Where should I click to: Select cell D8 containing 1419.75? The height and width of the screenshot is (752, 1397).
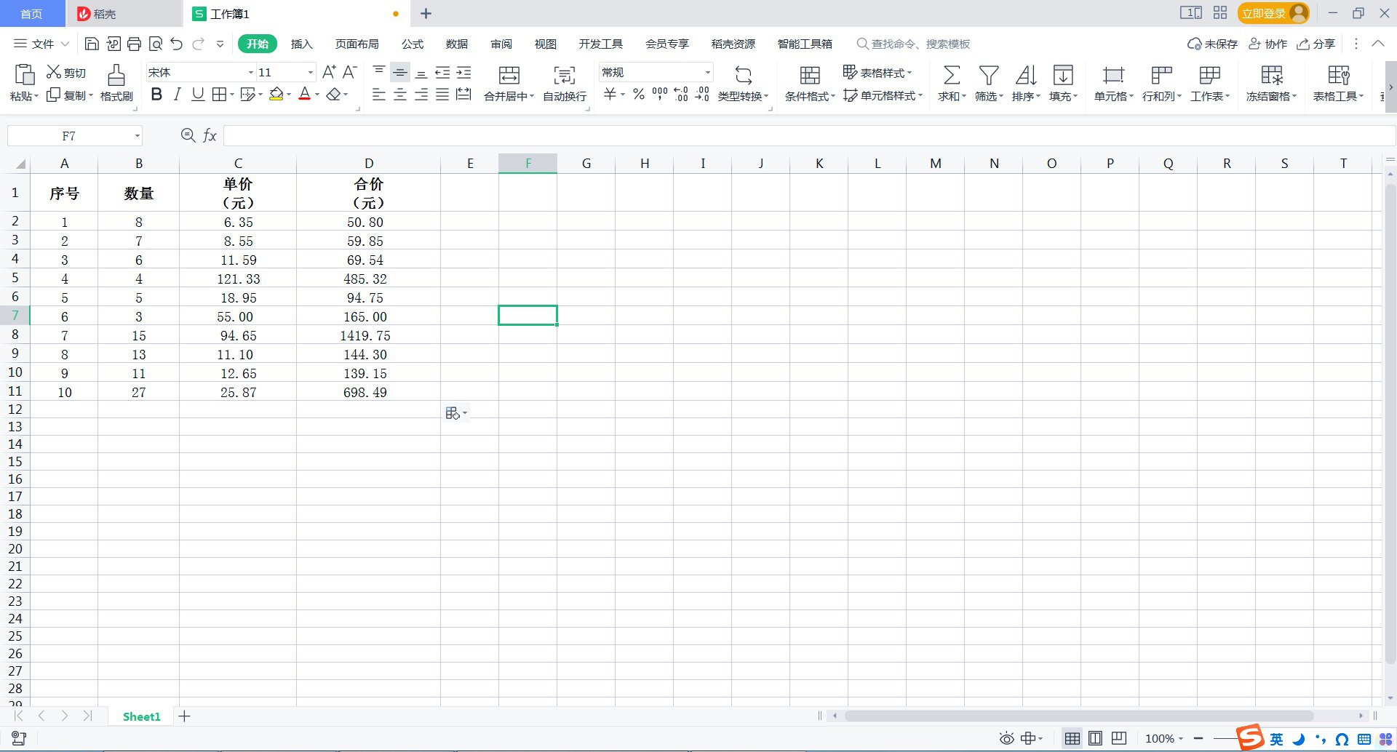click(369, 335)
